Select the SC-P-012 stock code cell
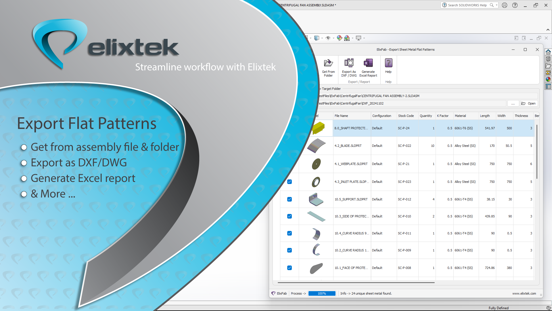The width and height of the screenshot is (552, 311). tap(407, 199)
